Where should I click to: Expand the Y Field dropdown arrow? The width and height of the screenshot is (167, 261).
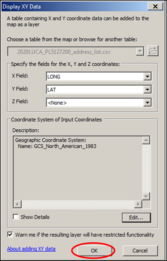(147, 90)
